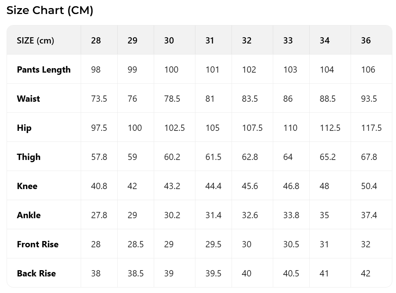The image size is (396, 293).
Task: Select the "Front Rise" row label
Action: [38, 244]
